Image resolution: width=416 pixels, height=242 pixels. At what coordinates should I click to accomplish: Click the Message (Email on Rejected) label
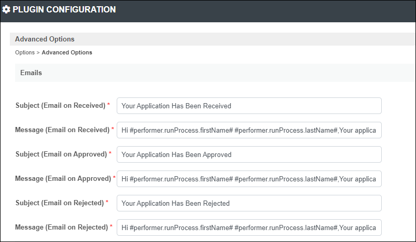[x=62, y=227]
